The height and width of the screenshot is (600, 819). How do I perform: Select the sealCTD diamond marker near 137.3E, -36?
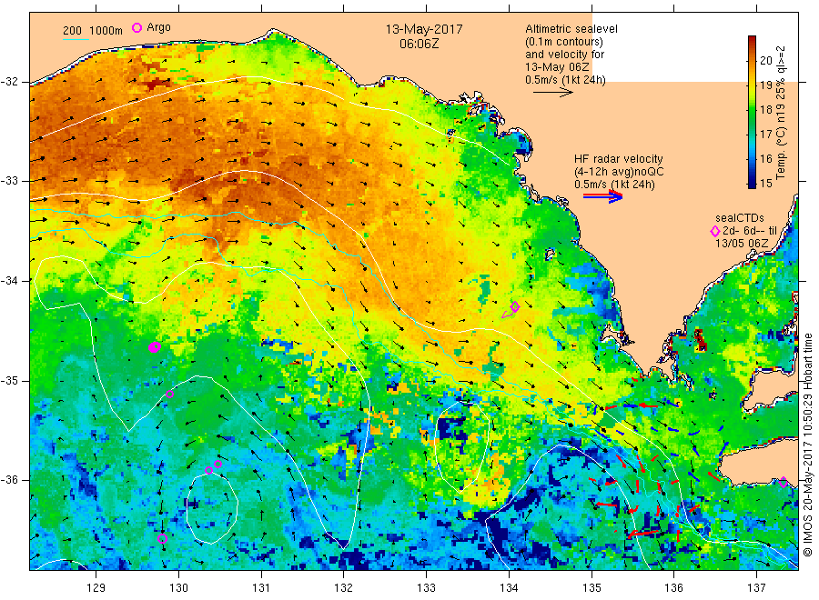coord(784,482)
